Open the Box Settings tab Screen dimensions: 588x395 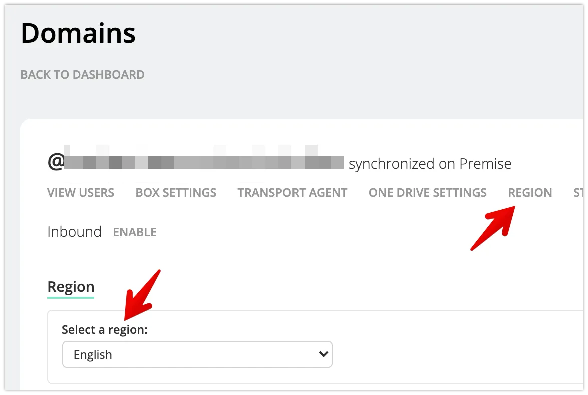(x=176, y=193)
